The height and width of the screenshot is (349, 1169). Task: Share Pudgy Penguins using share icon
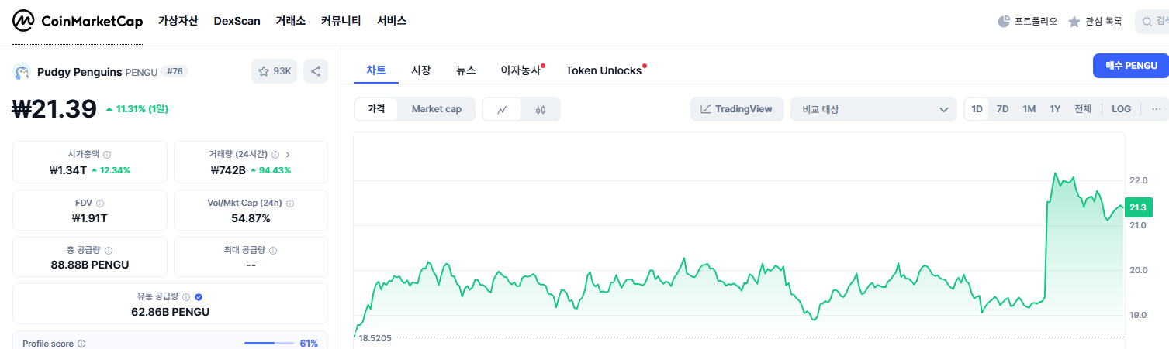tap(316, 71)
